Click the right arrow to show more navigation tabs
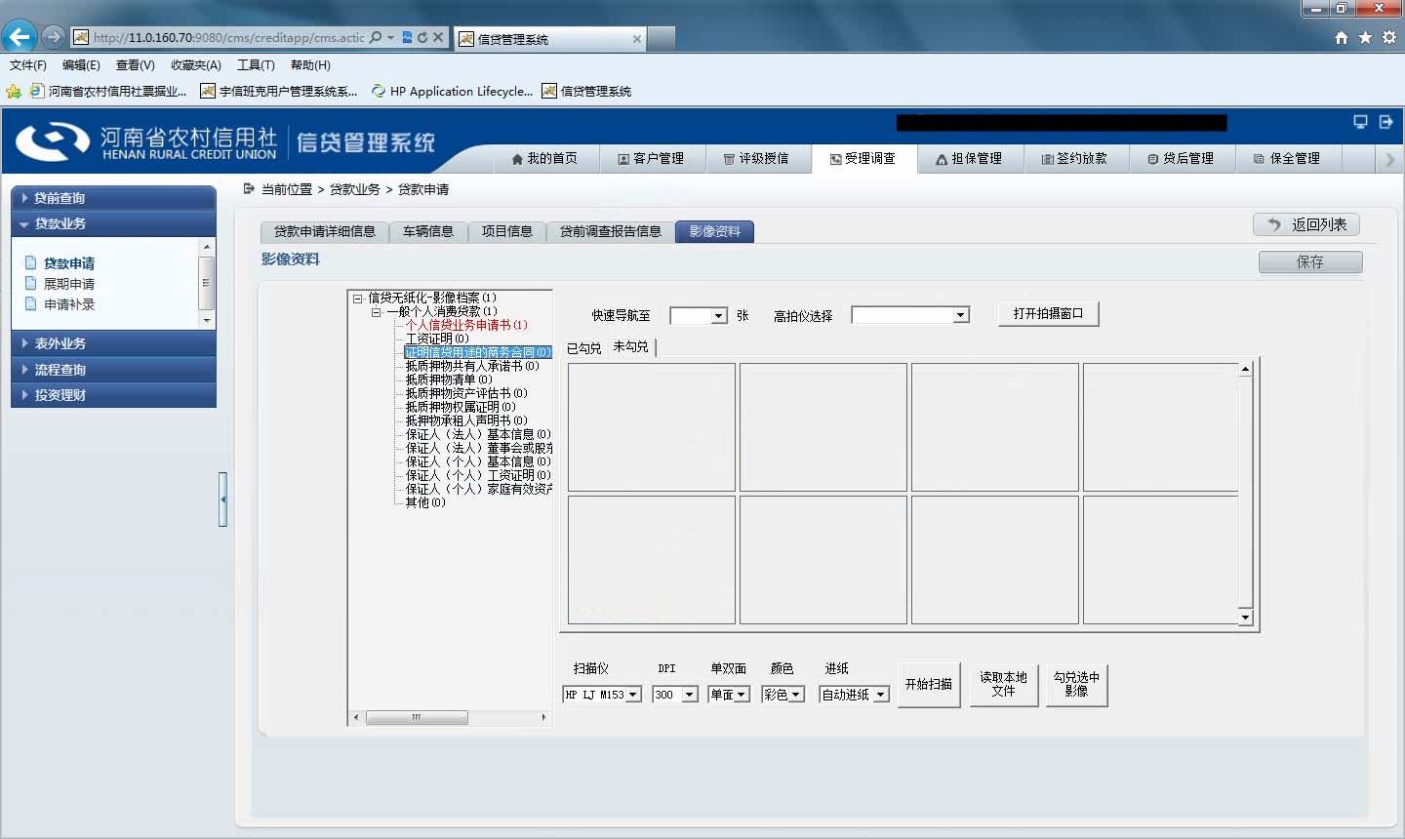 coord(1390,159)
